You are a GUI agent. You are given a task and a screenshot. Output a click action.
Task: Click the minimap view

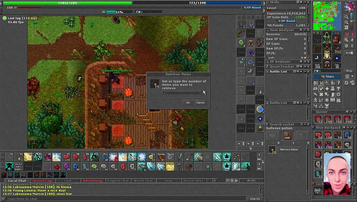[327, 16]
